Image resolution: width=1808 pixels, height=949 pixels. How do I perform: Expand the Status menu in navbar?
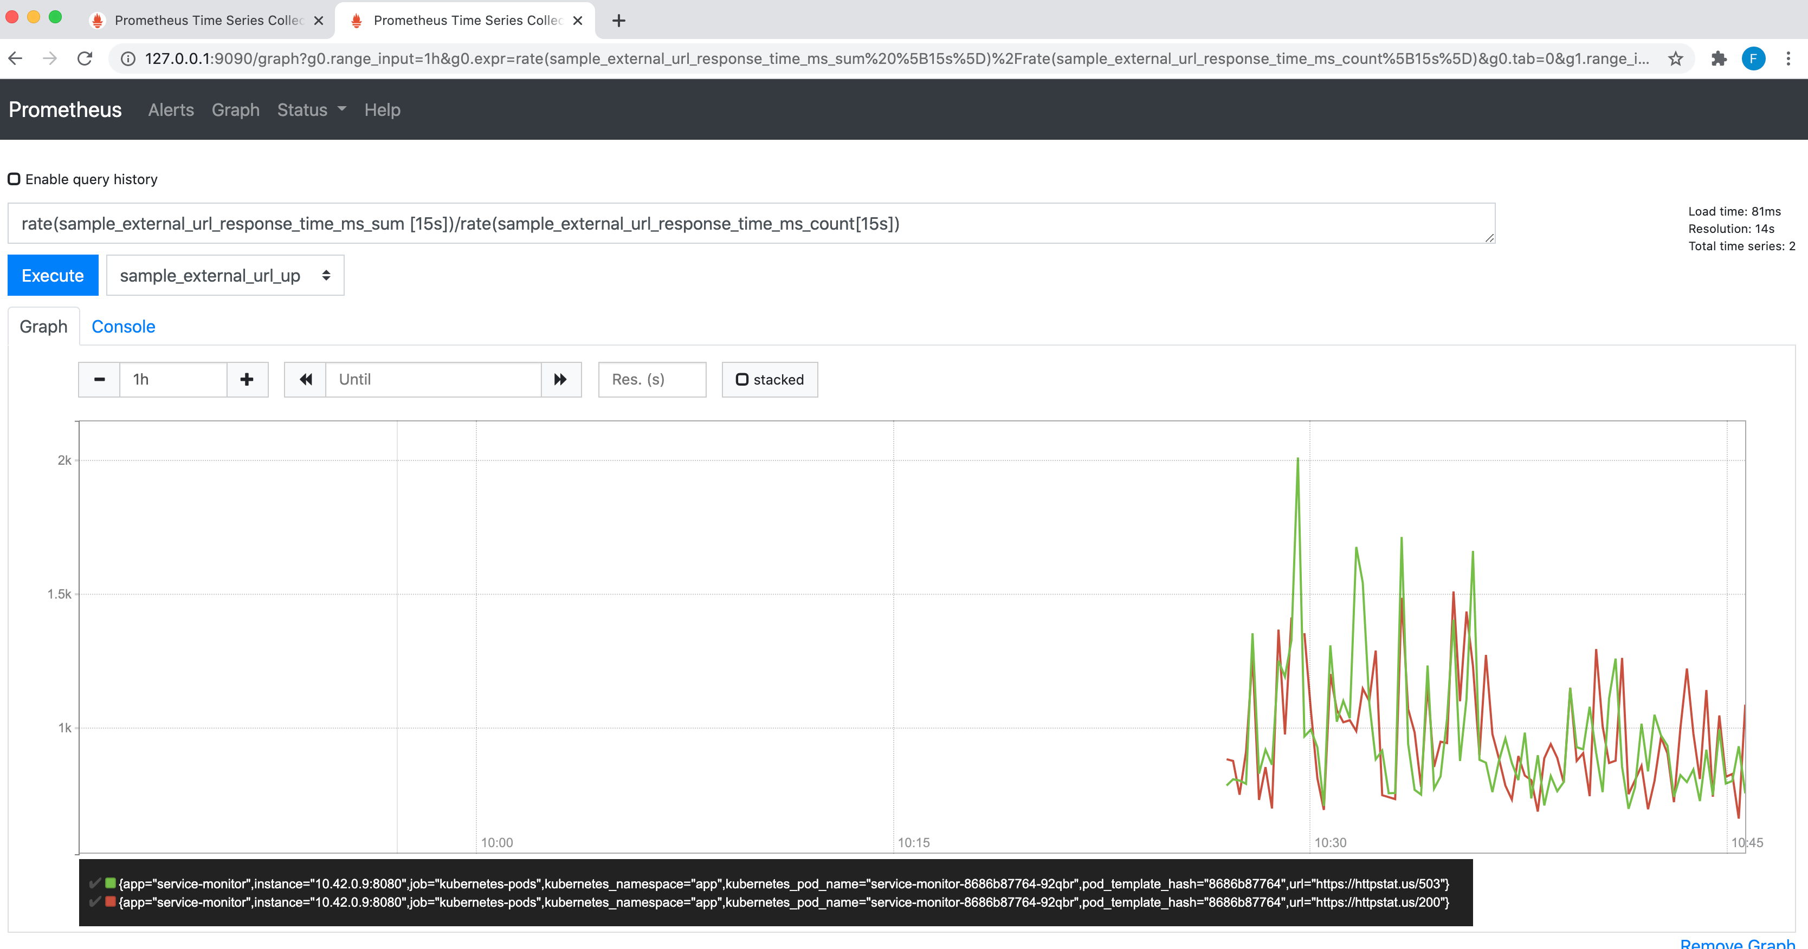click(x=311, y=110)
